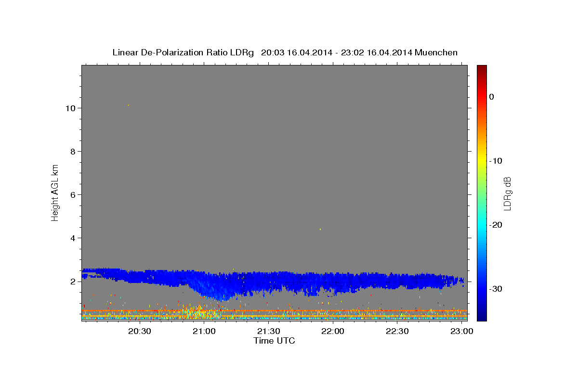Click the '8' height tick label

(72, 152)
